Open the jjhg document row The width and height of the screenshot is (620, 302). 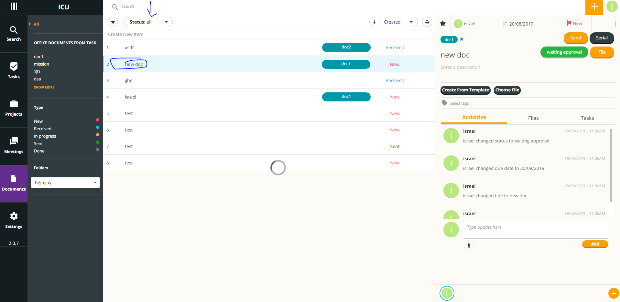point(269,80)
